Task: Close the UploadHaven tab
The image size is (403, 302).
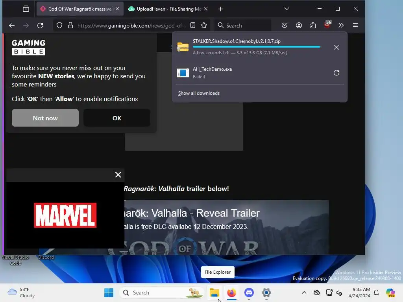Action: 206,9
